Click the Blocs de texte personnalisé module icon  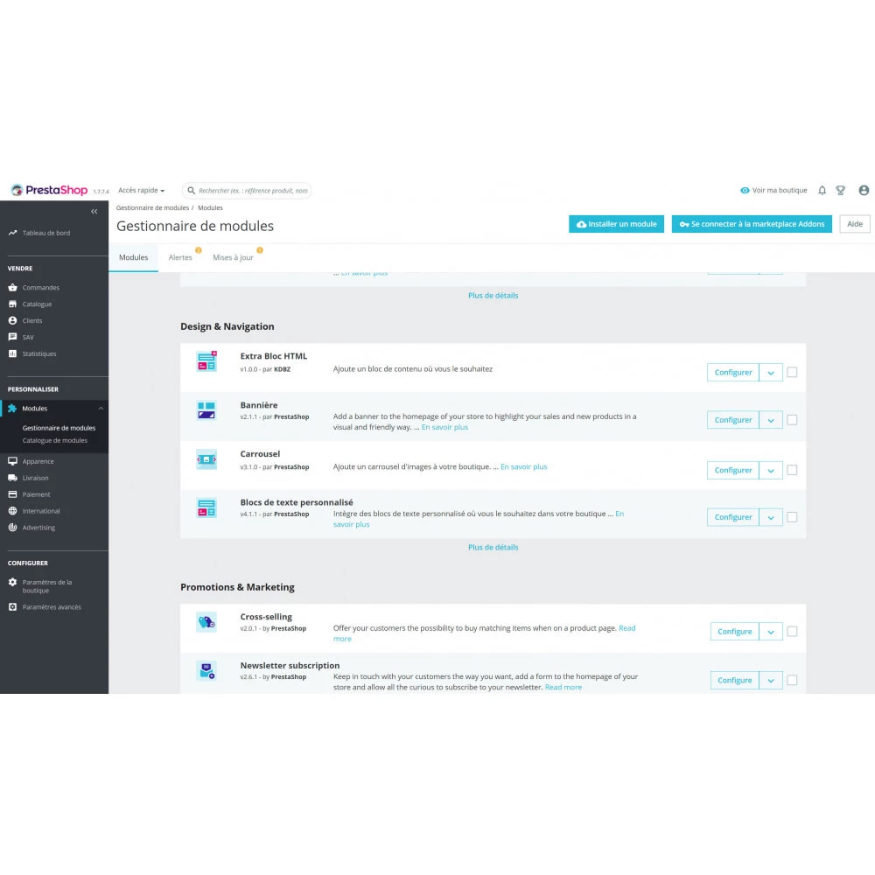(206, 507)
